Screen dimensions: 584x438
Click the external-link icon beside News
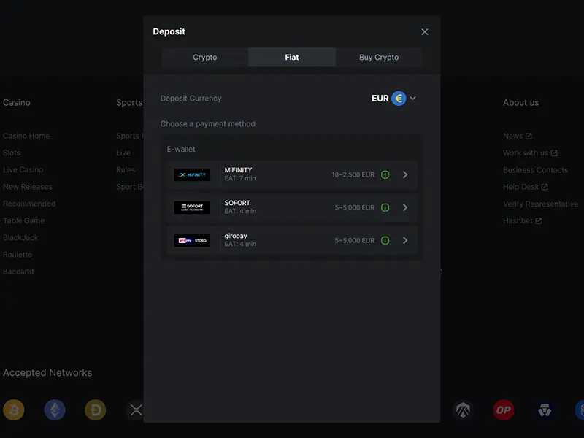point(529,136)
